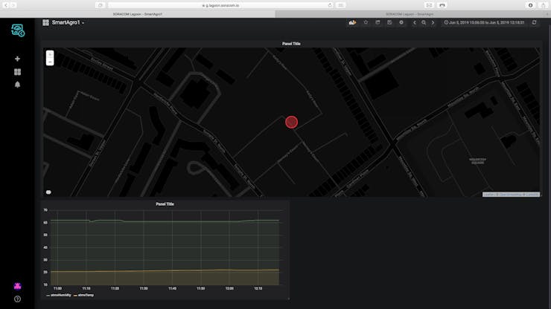Viewport: 551px width, 309px height.
Task: Click the SORACOM Lagoon logo icon
Action: [x=17, y=30]
